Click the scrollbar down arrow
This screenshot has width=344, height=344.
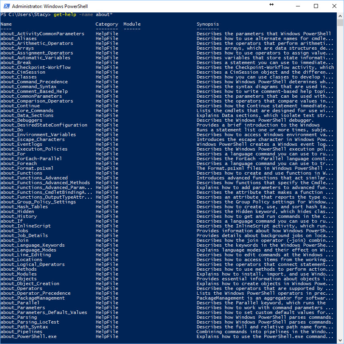pos(340,340)
